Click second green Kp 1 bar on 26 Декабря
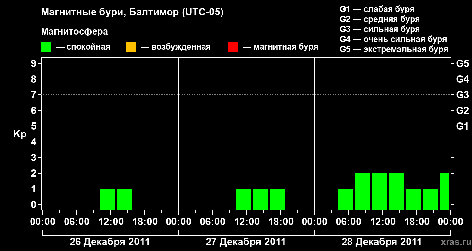 click(125, 199)
